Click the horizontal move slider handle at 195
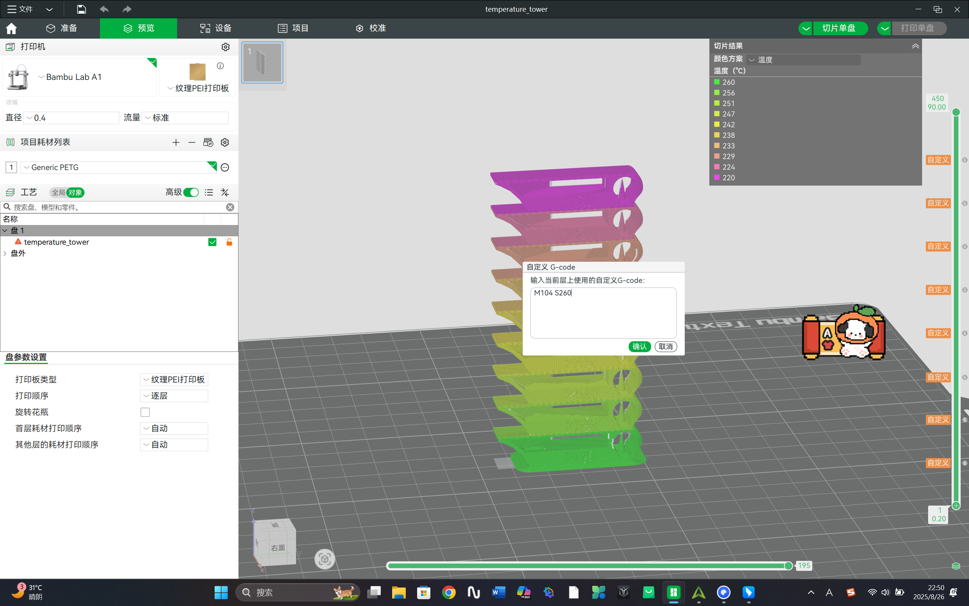 pyautogui.click(x=788, y=566)
